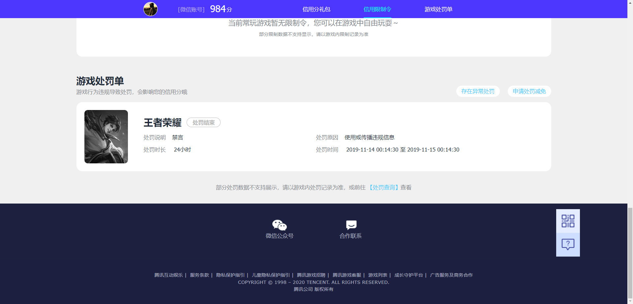
Task: Click the user avatar in the header
Action: (150, 9)
